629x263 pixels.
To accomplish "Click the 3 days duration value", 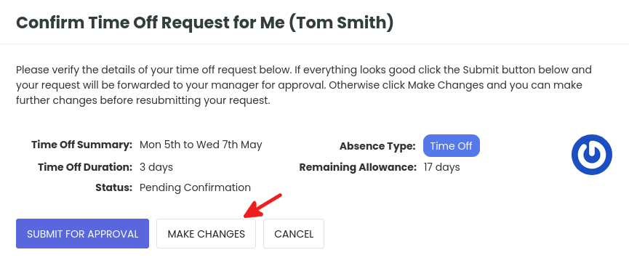I will [x=156, y=167].
